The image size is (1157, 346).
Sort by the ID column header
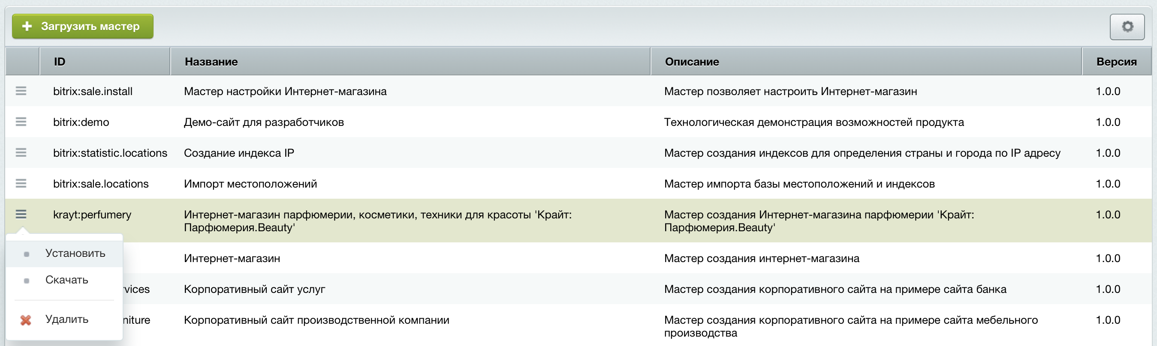click(105, 62)
